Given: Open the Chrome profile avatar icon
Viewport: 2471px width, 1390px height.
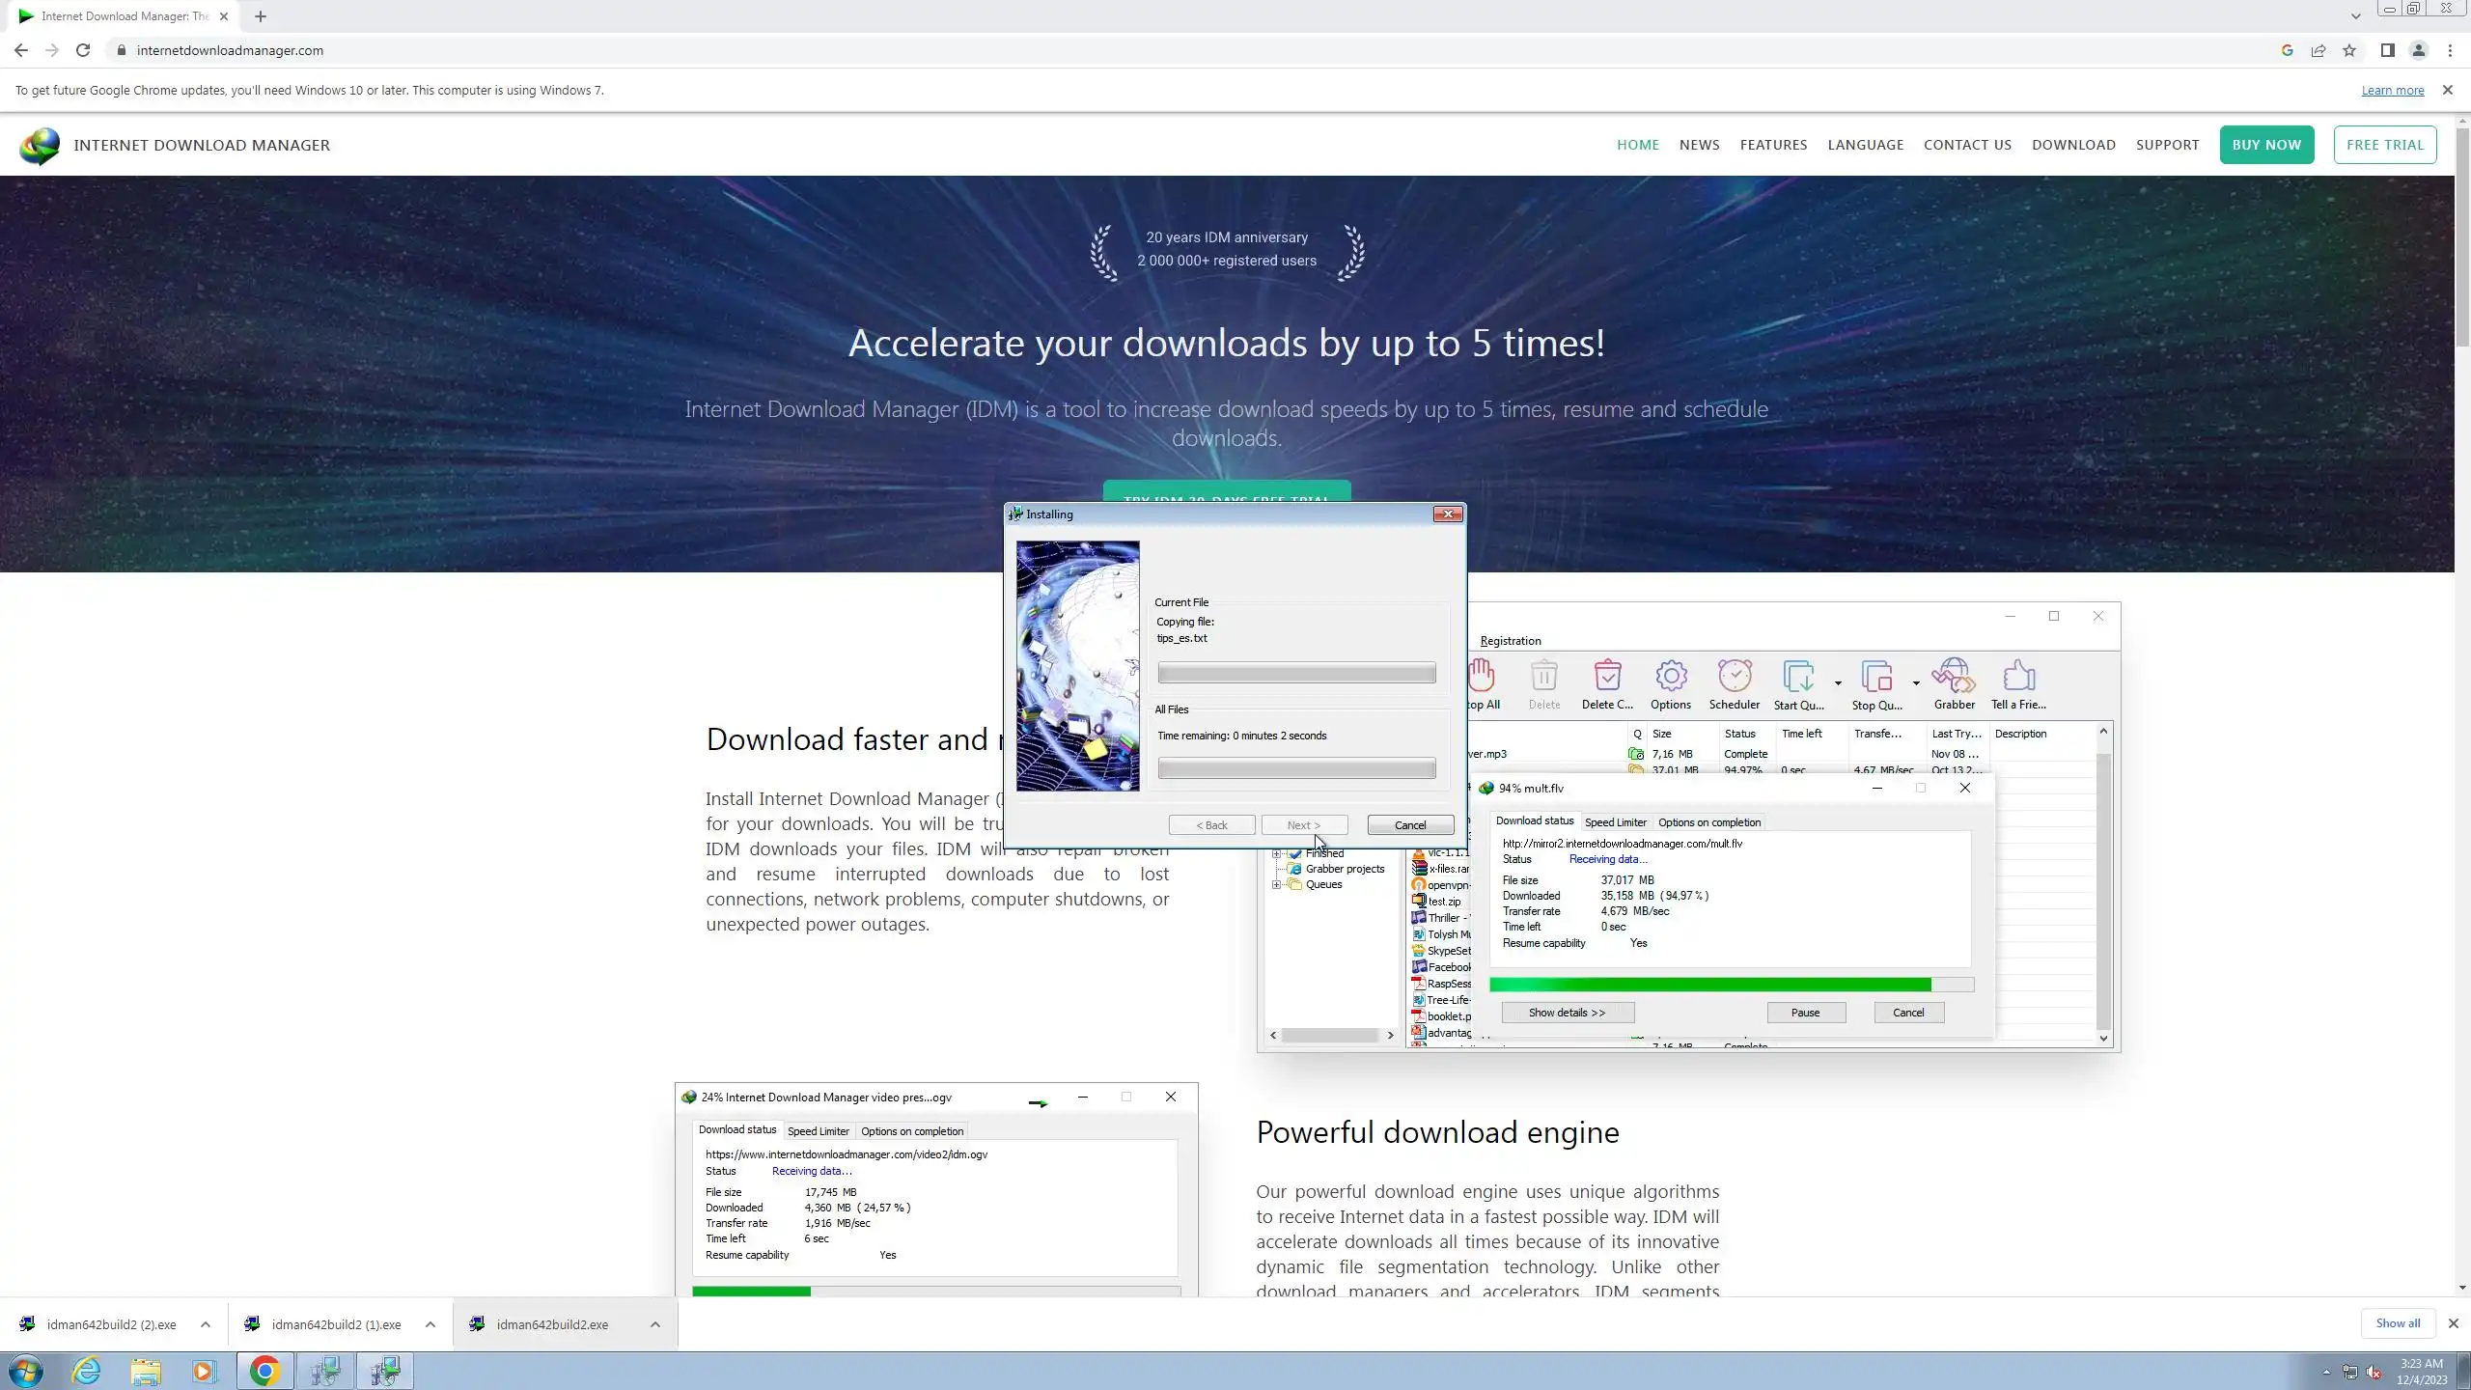Looking at the screenshot, I should pyautogui.click(x=2418, y=50).
